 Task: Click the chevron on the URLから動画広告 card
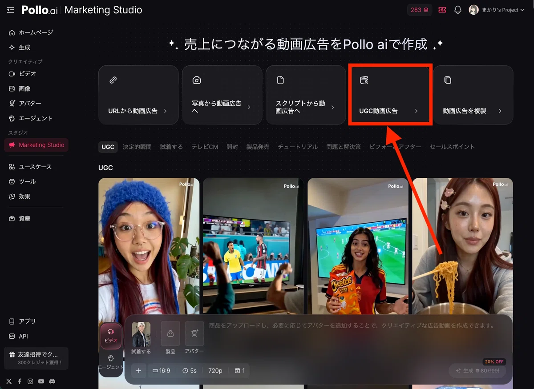(165, 111)
